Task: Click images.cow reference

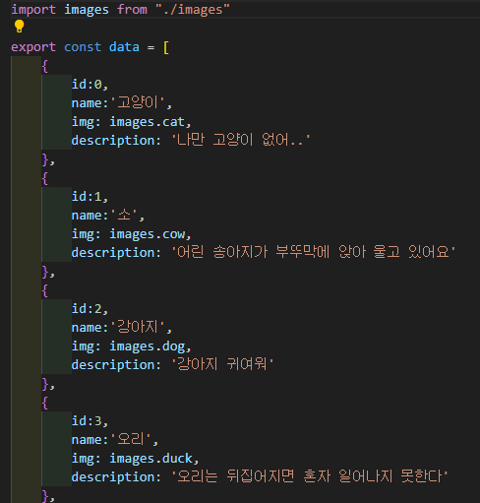Action: click(148, 234)
